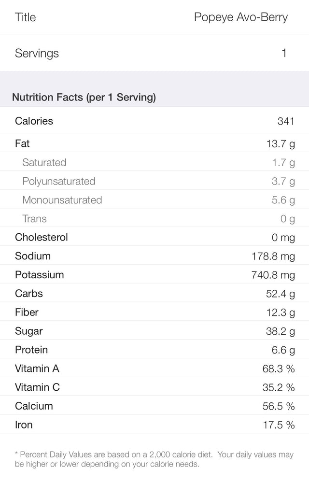
Task: Tap the Polyunsaturated fat sub-row
Action: tap(154, 182)
